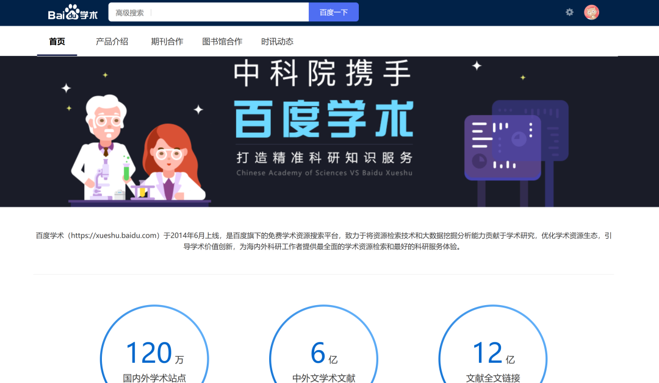This screenshot has height=383, width=659.
Task: Switch to the 产品介绍 tab
Action: coord(112,41)
